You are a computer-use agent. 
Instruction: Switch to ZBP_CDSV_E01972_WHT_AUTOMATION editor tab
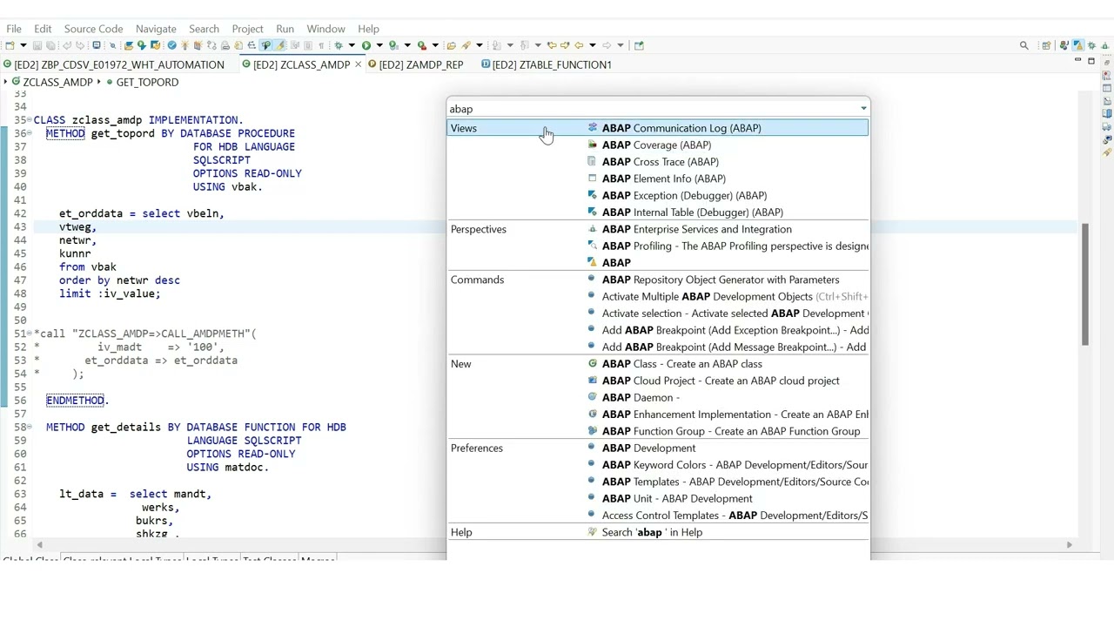(114, 64)
